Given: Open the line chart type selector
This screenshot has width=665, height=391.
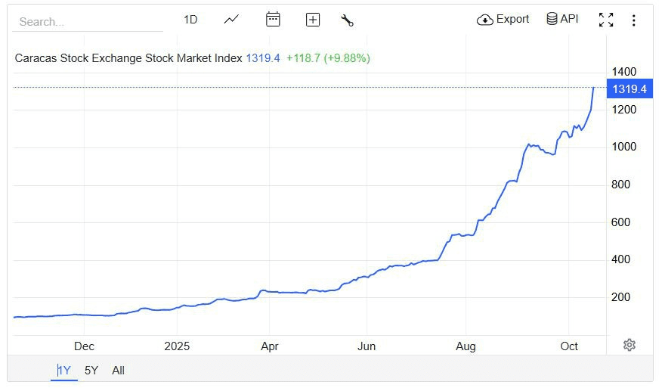Looking at the screenshot, I should point(232,20).
